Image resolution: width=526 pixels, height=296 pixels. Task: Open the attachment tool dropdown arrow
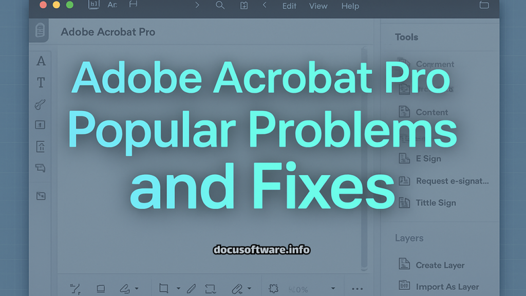tap(250, 288)
